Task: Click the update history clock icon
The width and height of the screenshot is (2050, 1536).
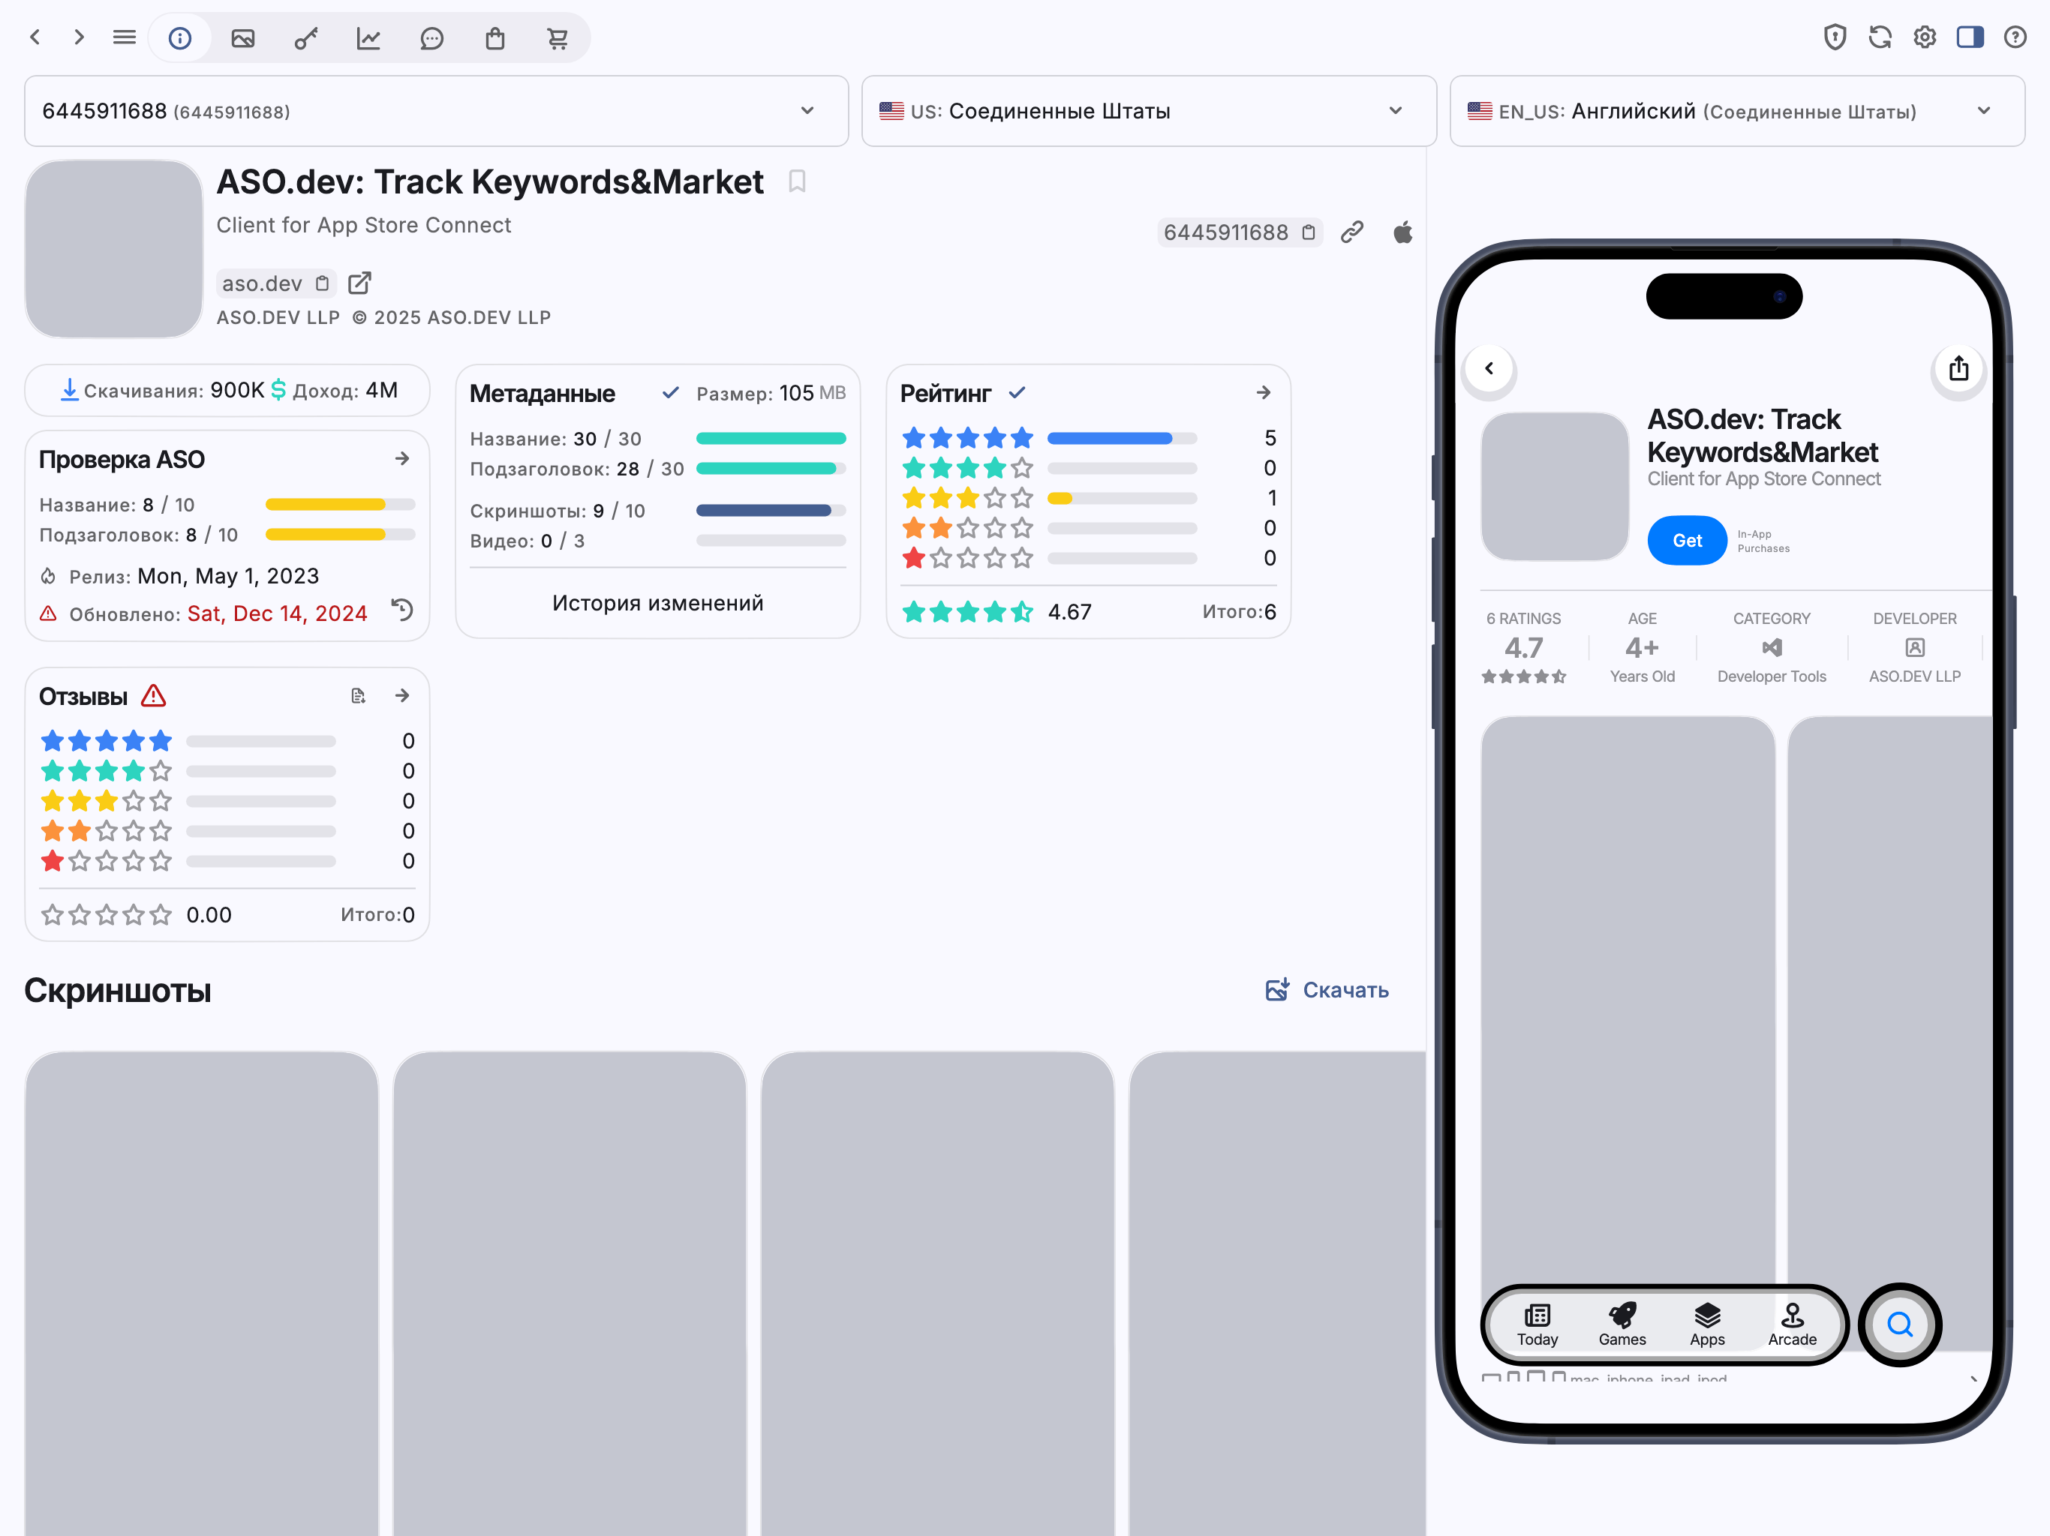Action: click(402, 610)
